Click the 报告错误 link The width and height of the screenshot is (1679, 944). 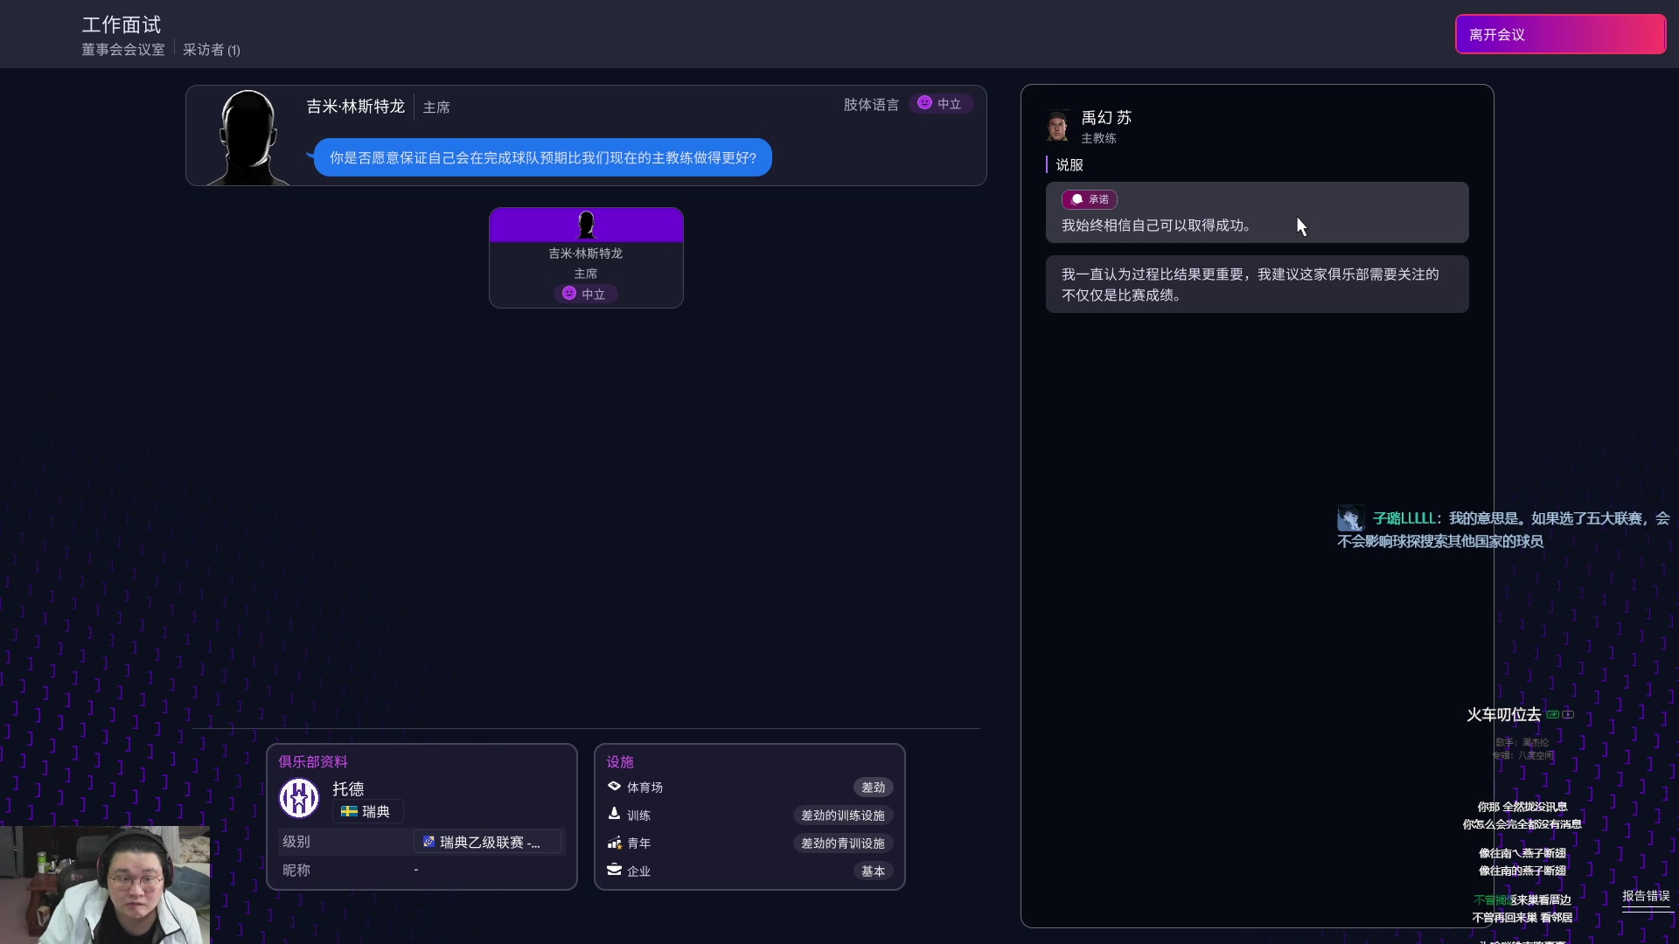(x=1646, y=895)
